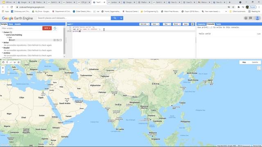Click the Get Link button
This screenshot has height=147, width=262.
[x=143, y=24]
